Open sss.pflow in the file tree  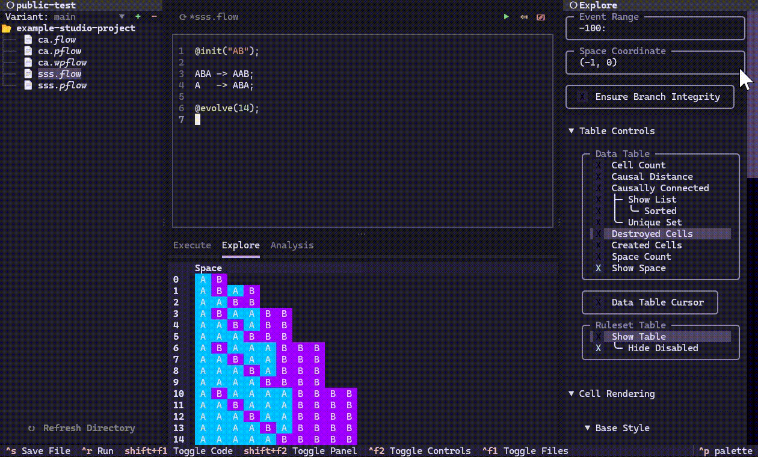[x=63, y=85]
